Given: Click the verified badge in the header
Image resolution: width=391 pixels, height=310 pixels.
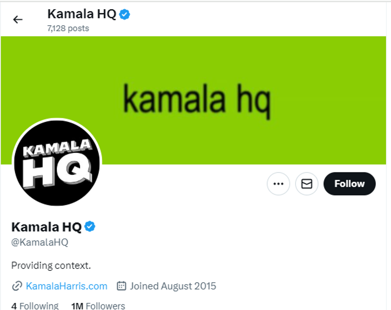Looking at the screenshot, I should [x=124, y=14].
